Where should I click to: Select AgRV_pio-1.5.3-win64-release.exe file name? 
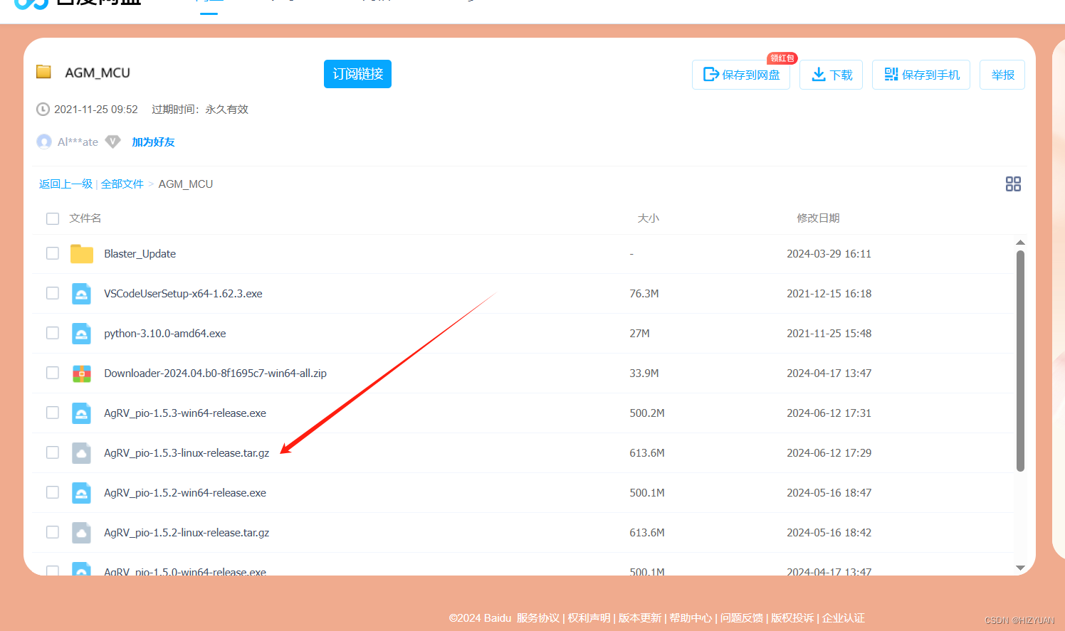click(x=185, y=413)
